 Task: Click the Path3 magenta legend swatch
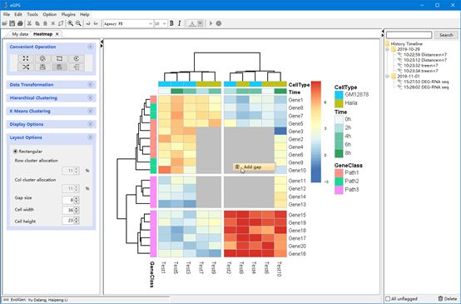[339, 190]
